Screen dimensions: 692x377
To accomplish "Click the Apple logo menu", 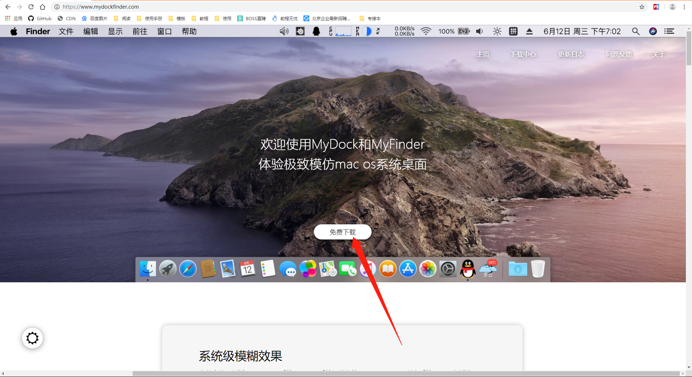I will pyautogui.click(x=14, y=31).
